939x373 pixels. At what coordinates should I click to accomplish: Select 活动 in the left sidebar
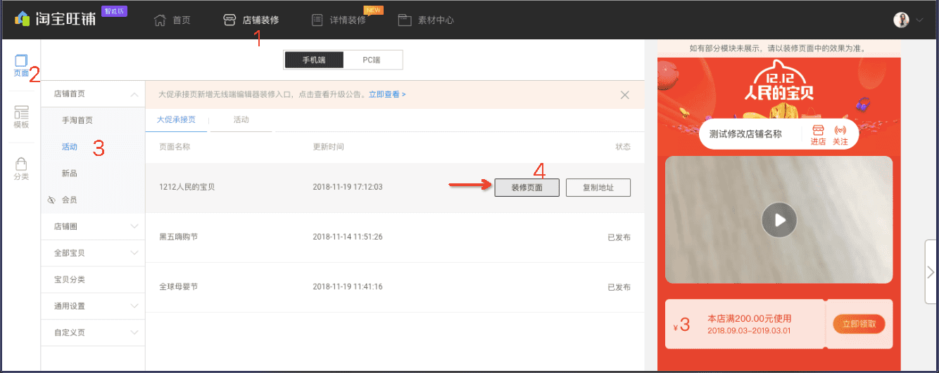[x=70, y=147]
